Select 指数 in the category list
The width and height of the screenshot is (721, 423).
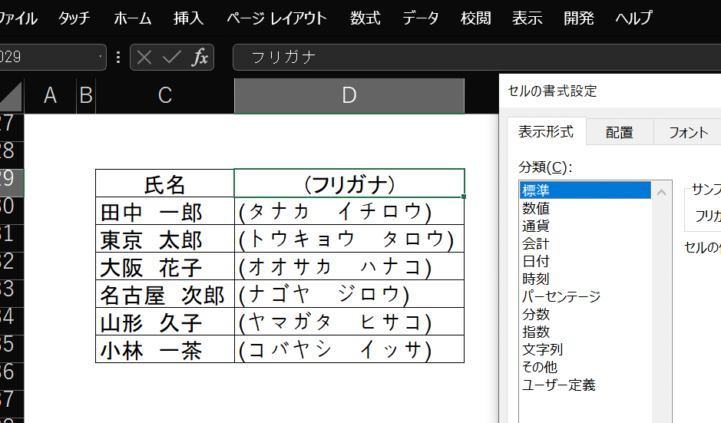[x=585, y=332]
